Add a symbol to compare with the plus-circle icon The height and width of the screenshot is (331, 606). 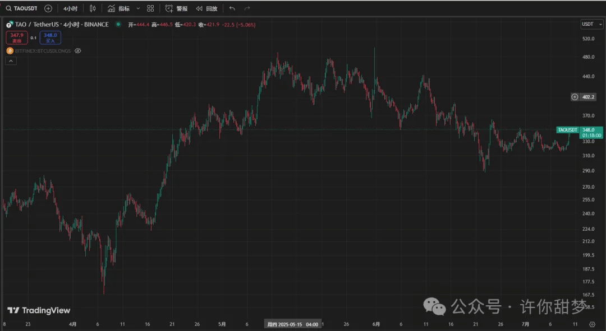pos(48,8)
